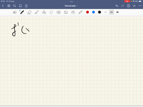Select the Eraser tool
The image size is (143, 107).
(x=29, y=12)
